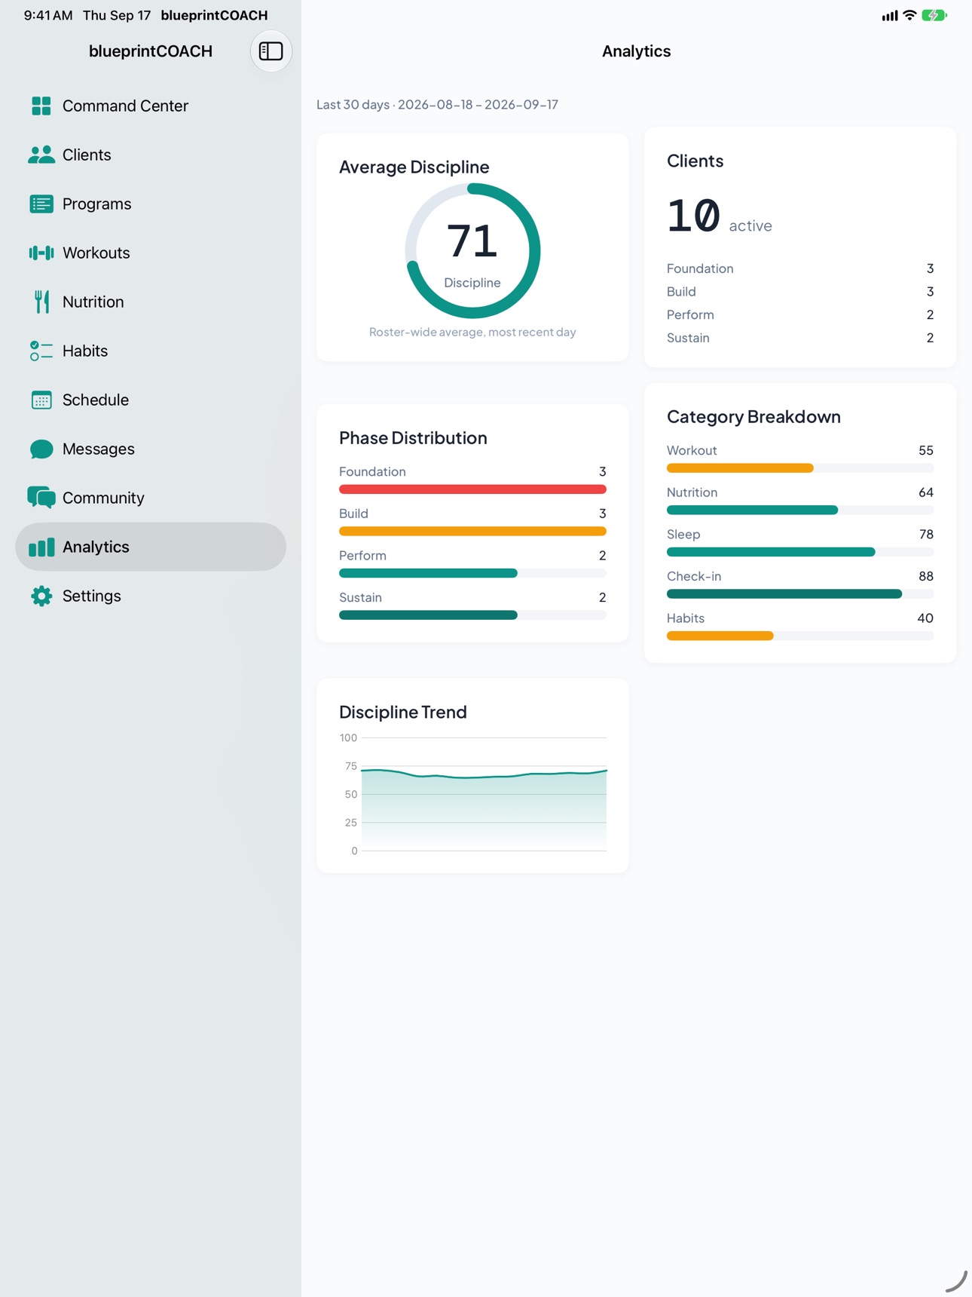Click the Clients people icon
972x1297 pixels.
[x=41, y=155]
